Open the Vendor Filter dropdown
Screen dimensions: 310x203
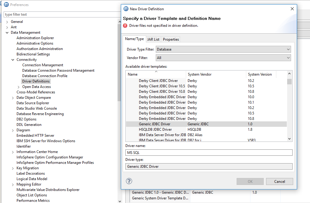click(x=288, y=58)
